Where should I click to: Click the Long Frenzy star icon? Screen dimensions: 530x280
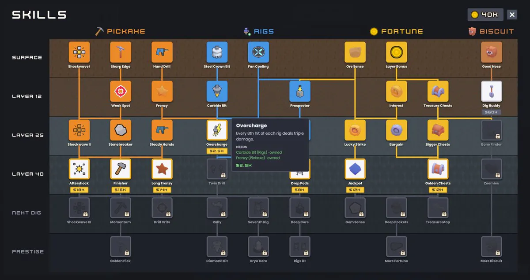coord(162,169)
